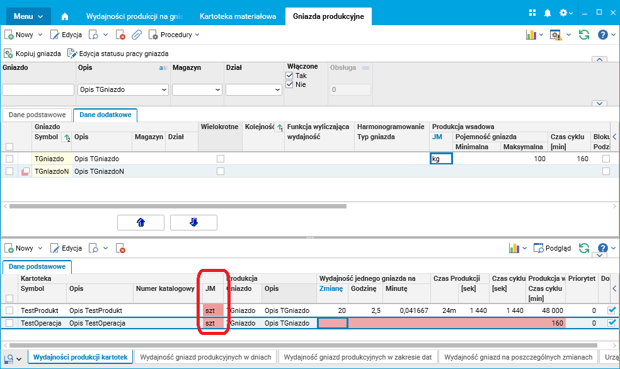Click the chart icon in the top toolbar
The height and width of the screenshot is (369, 620).
(x=531, y=35)
